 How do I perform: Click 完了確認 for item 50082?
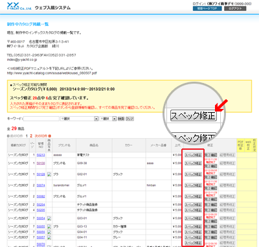[x=210, y=199]
